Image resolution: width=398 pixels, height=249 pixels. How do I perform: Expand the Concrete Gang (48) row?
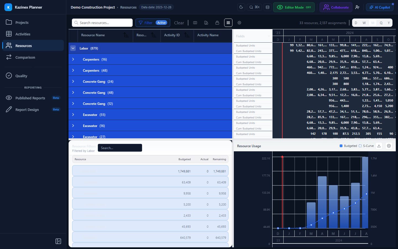pyautogui.click(x=73, y=92)
